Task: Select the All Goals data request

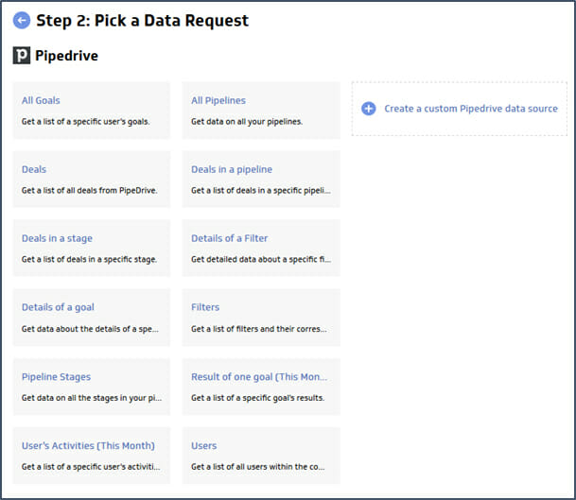Action: pos(92,111)
